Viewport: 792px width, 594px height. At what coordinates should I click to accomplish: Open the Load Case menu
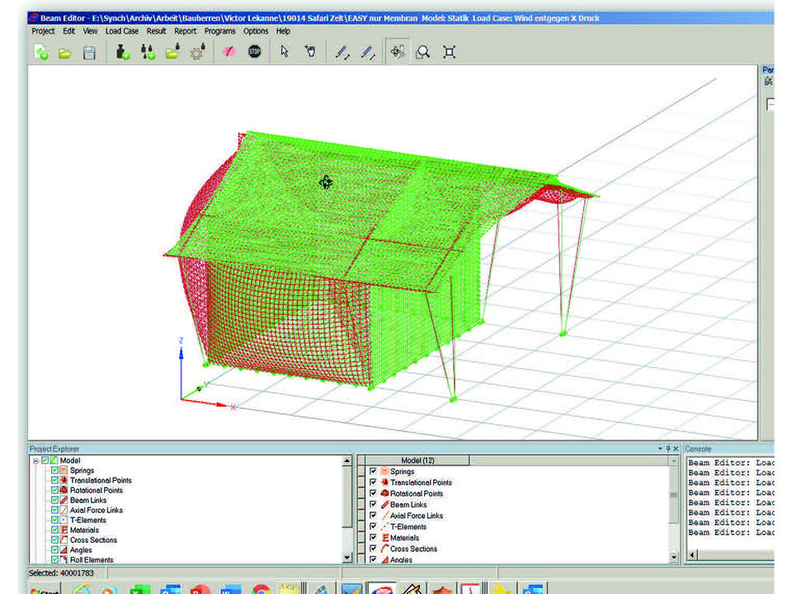122,31
